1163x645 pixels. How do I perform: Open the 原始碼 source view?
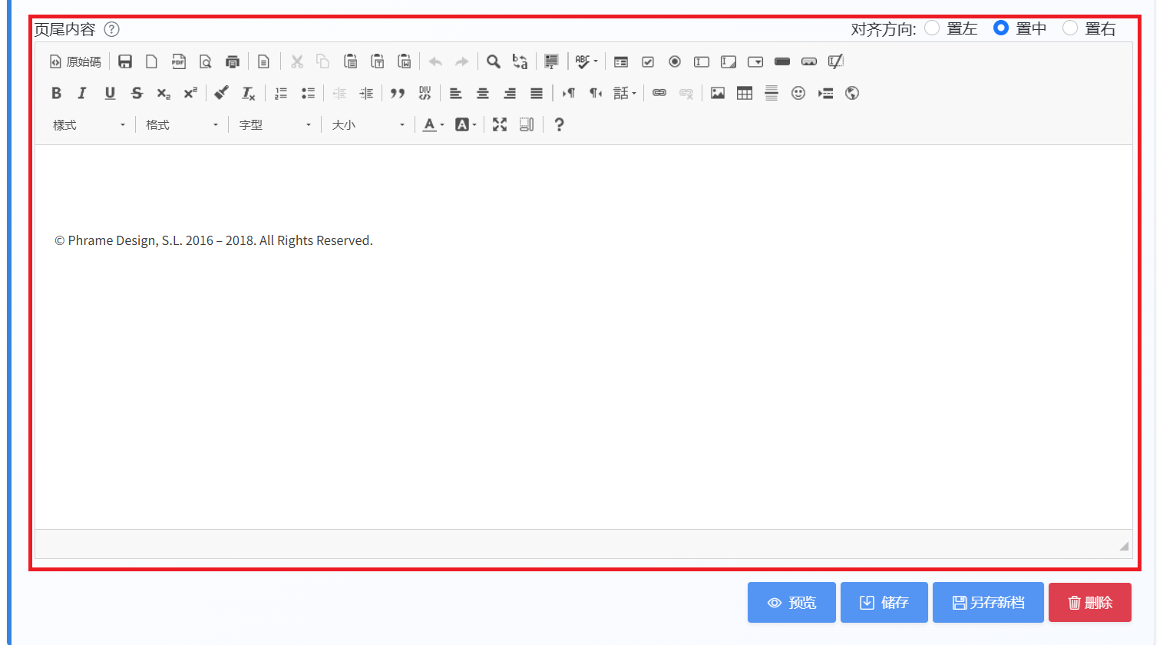(x=75, y=61)
